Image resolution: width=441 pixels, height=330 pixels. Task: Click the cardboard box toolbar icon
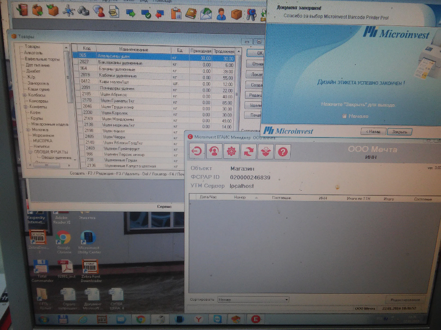236,14
